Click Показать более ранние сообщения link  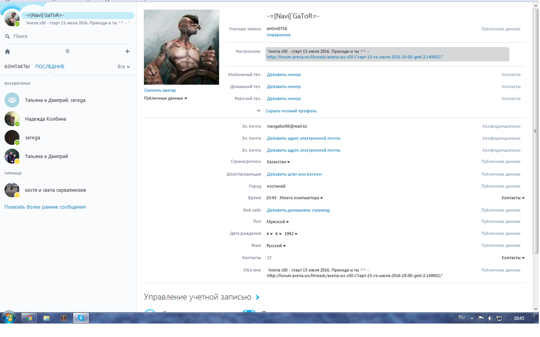point(45,207)
